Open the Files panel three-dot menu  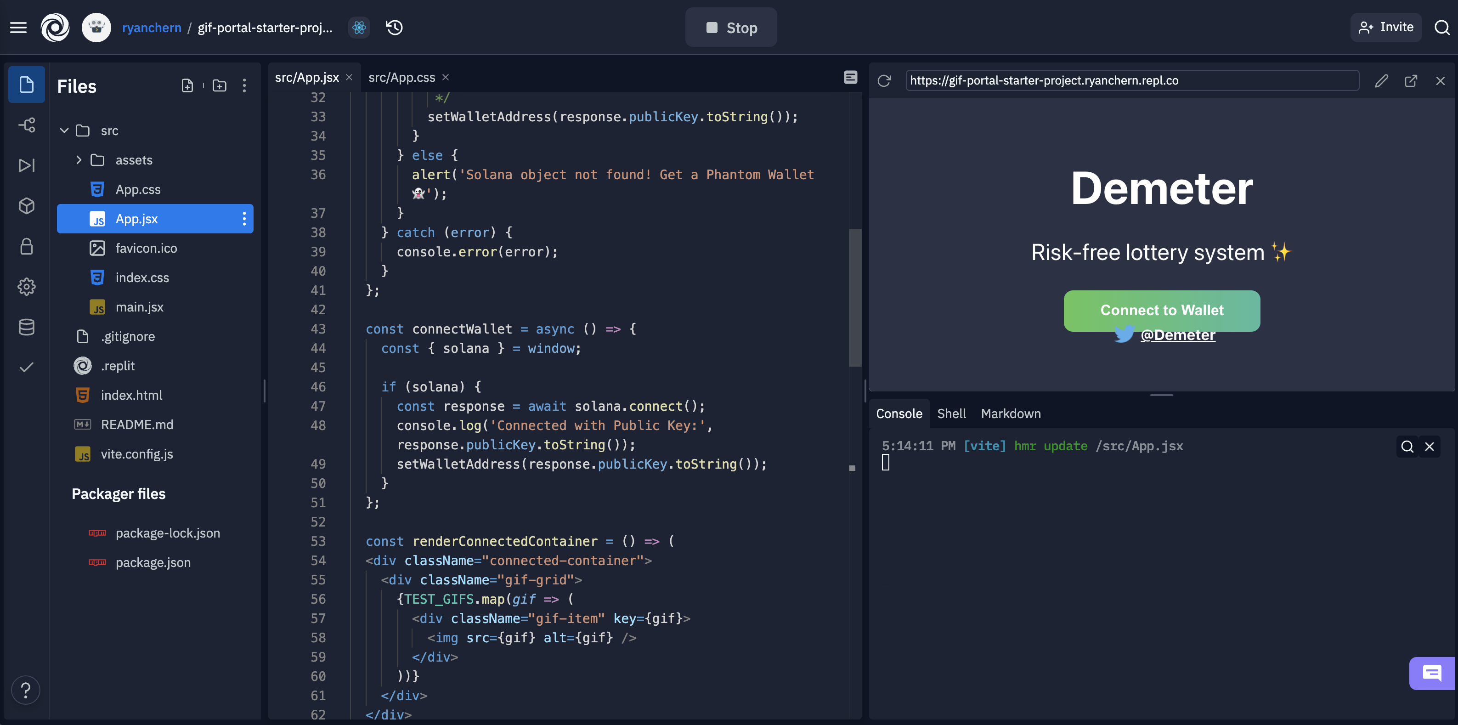tap(244, 85)
